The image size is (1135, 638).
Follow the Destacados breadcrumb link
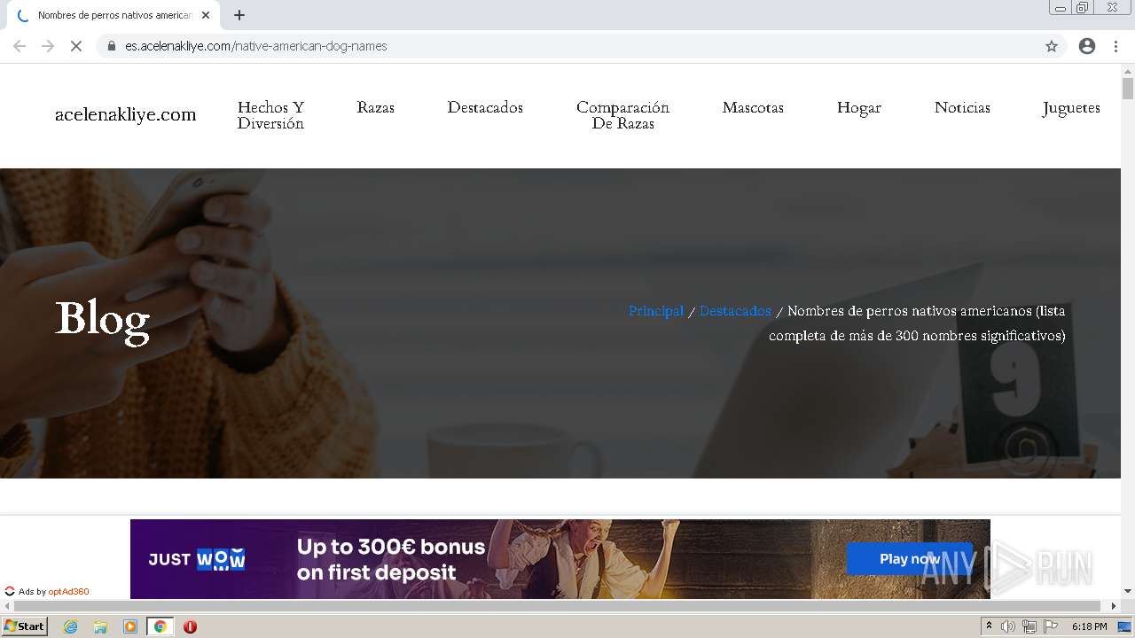(x=735, y=311)
